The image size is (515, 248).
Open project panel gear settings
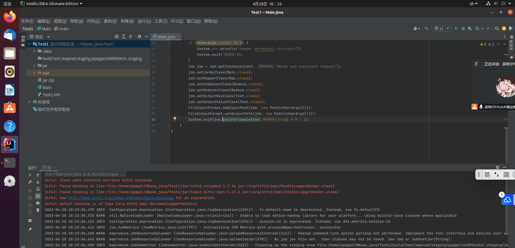[139, 37]
